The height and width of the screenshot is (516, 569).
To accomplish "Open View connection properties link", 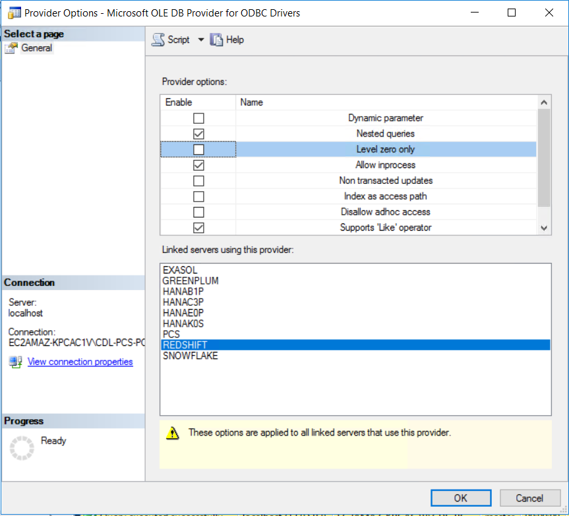I will pos(80,362).
